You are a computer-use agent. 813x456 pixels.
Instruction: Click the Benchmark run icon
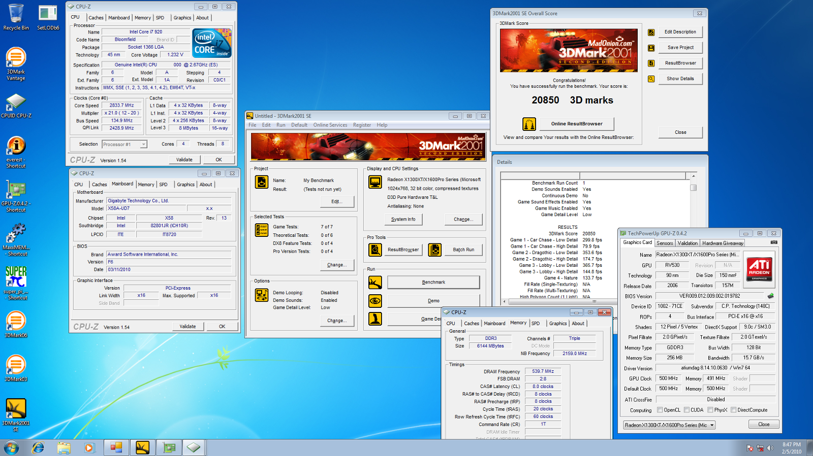coord(375,283)
